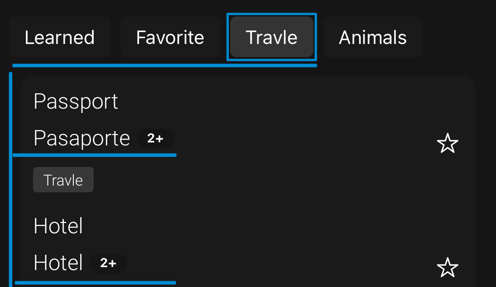Screen dimensions: 496x287
Task: Expand additional translations for Hotel
Action: tap(109, 263)
